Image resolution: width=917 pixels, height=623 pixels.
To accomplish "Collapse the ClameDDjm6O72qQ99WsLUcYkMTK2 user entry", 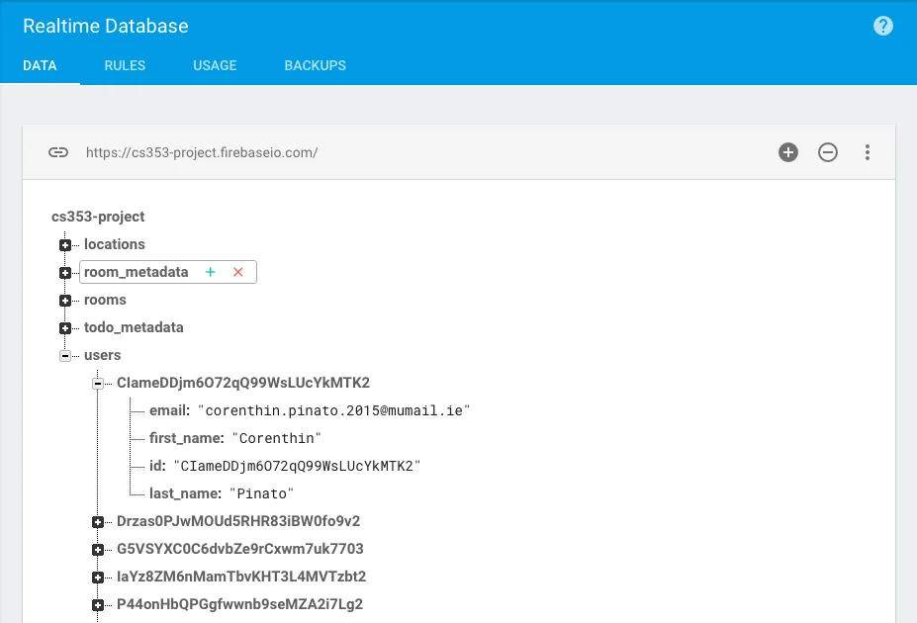I will click(96, 383).
